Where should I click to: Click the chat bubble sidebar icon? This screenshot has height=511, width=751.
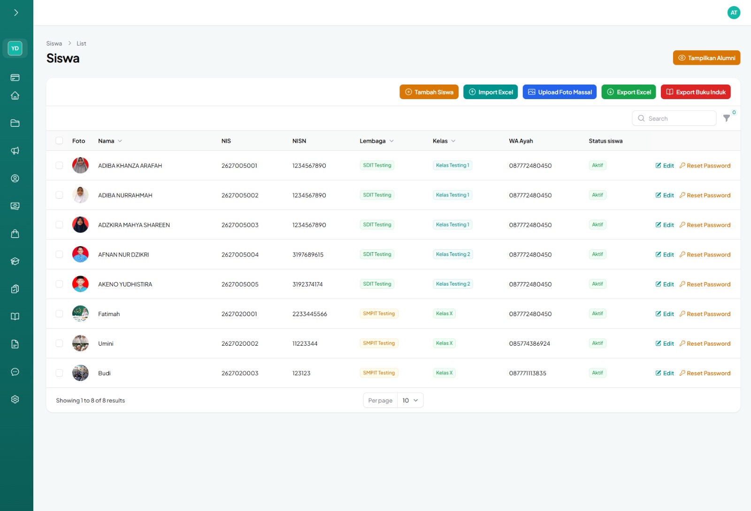(15, 372)
